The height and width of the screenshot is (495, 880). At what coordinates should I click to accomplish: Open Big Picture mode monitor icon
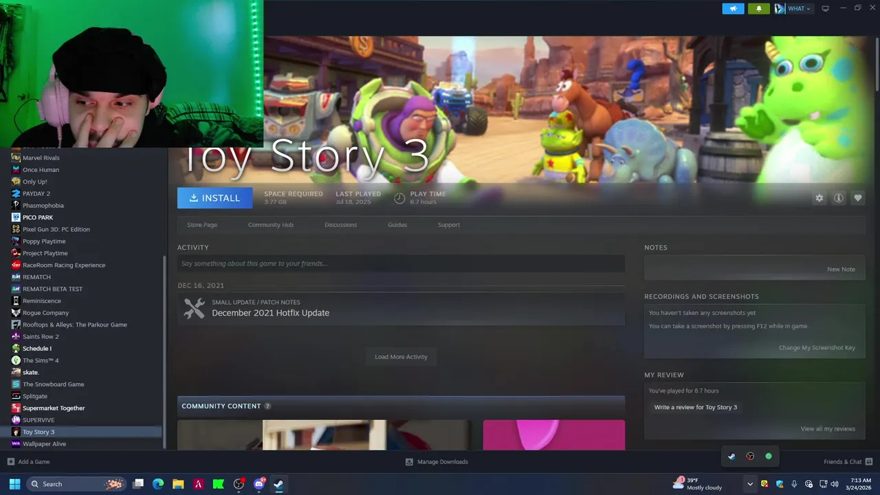point(826,8)
